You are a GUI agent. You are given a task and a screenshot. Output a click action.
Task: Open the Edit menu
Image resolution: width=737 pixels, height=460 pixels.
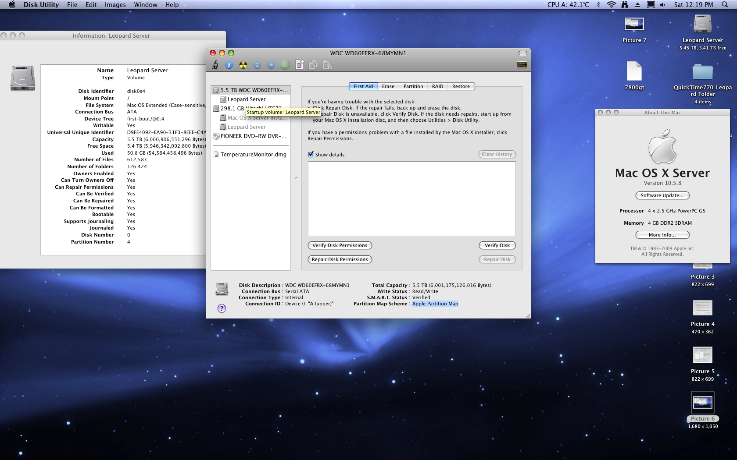point(91,5)
